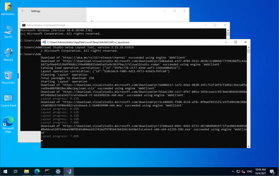279x176 pixels.
Task: Click scroll-up arrow in Command Prompt window
Action: [x=228, y=30]
